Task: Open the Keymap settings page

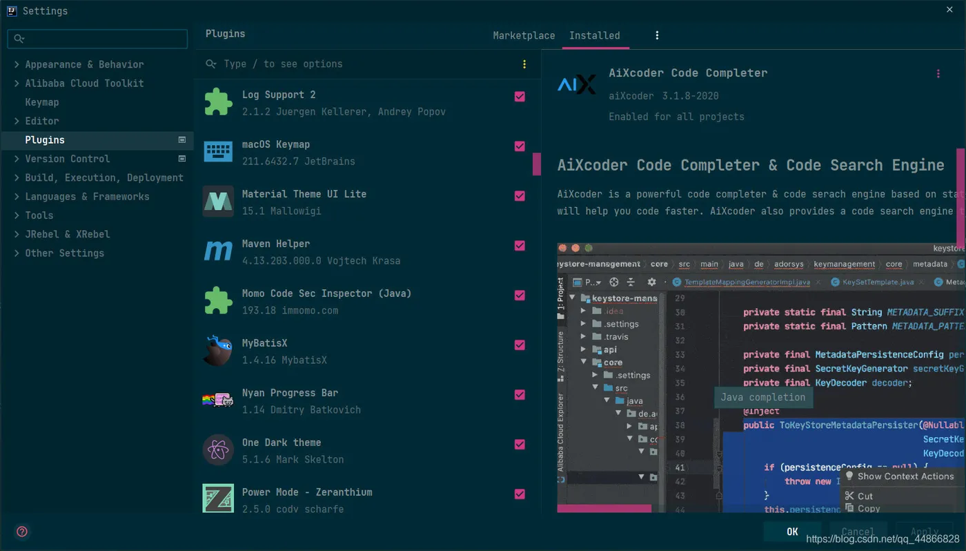Action: coord(42,102)
